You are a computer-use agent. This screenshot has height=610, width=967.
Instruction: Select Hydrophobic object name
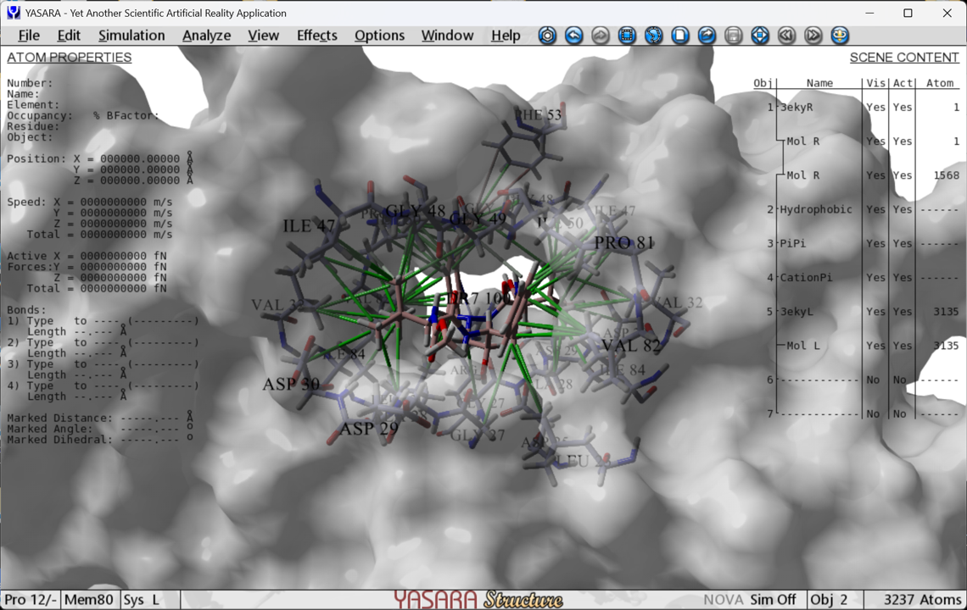(x=816, y=209)
